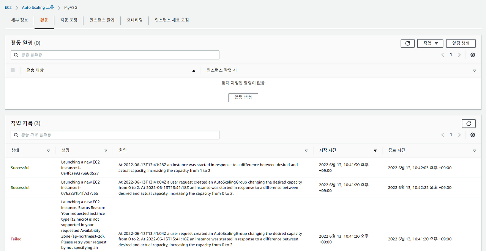Sort by 시작 시간 column arrow

(x=375, y=151)
